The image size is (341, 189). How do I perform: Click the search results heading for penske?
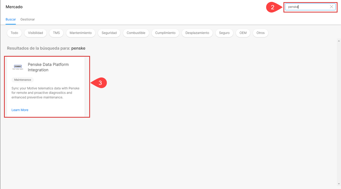pos(46,48)
